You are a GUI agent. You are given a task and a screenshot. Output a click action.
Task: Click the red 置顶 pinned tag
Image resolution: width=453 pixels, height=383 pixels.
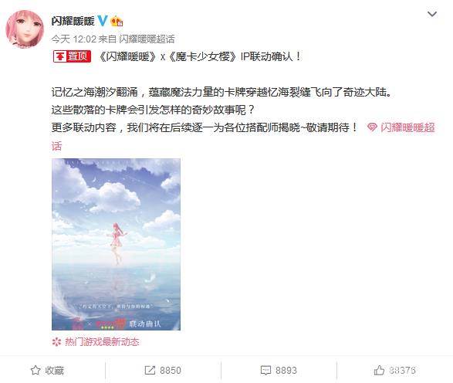coord(72,56)
